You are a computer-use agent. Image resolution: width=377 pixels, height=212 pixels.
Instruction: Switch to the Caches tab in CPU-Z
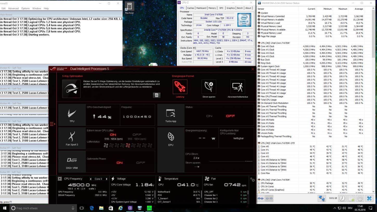pos(190,8)
